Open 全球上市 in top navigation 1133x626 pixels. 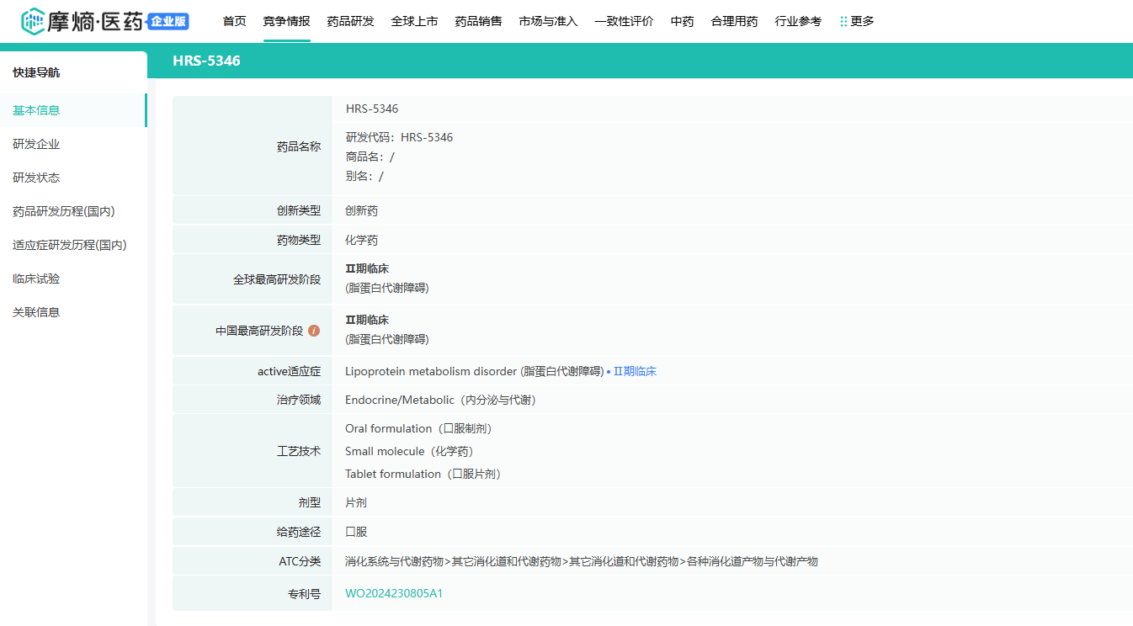414,21
